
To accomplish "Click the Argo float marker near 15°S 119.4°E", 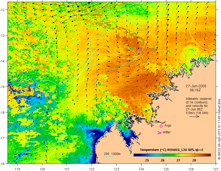I will click(x=27, y=86).
